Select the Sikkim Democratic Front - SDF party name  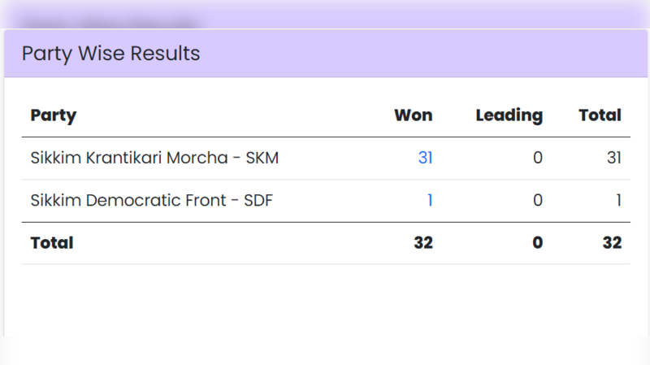point(151,200)
